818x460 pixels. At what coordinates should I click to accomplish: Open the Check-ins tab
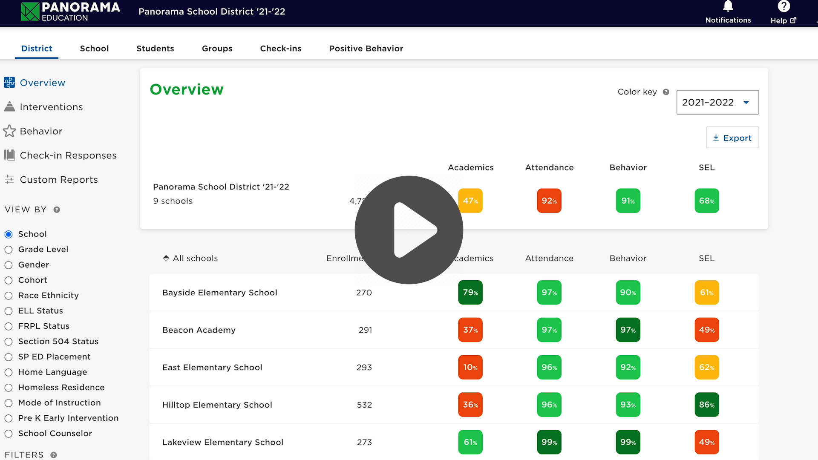pyautogui.click(x=281, y=49)
